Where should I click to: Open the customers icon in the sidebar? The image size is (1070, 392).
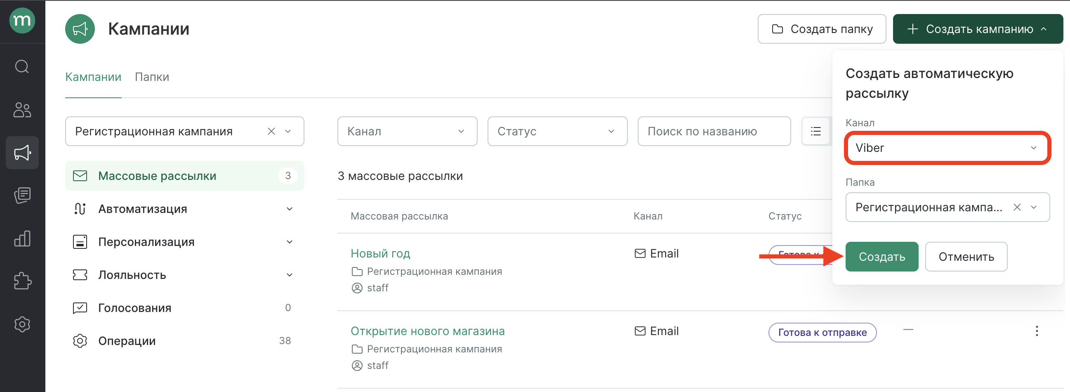click(22, 110)
